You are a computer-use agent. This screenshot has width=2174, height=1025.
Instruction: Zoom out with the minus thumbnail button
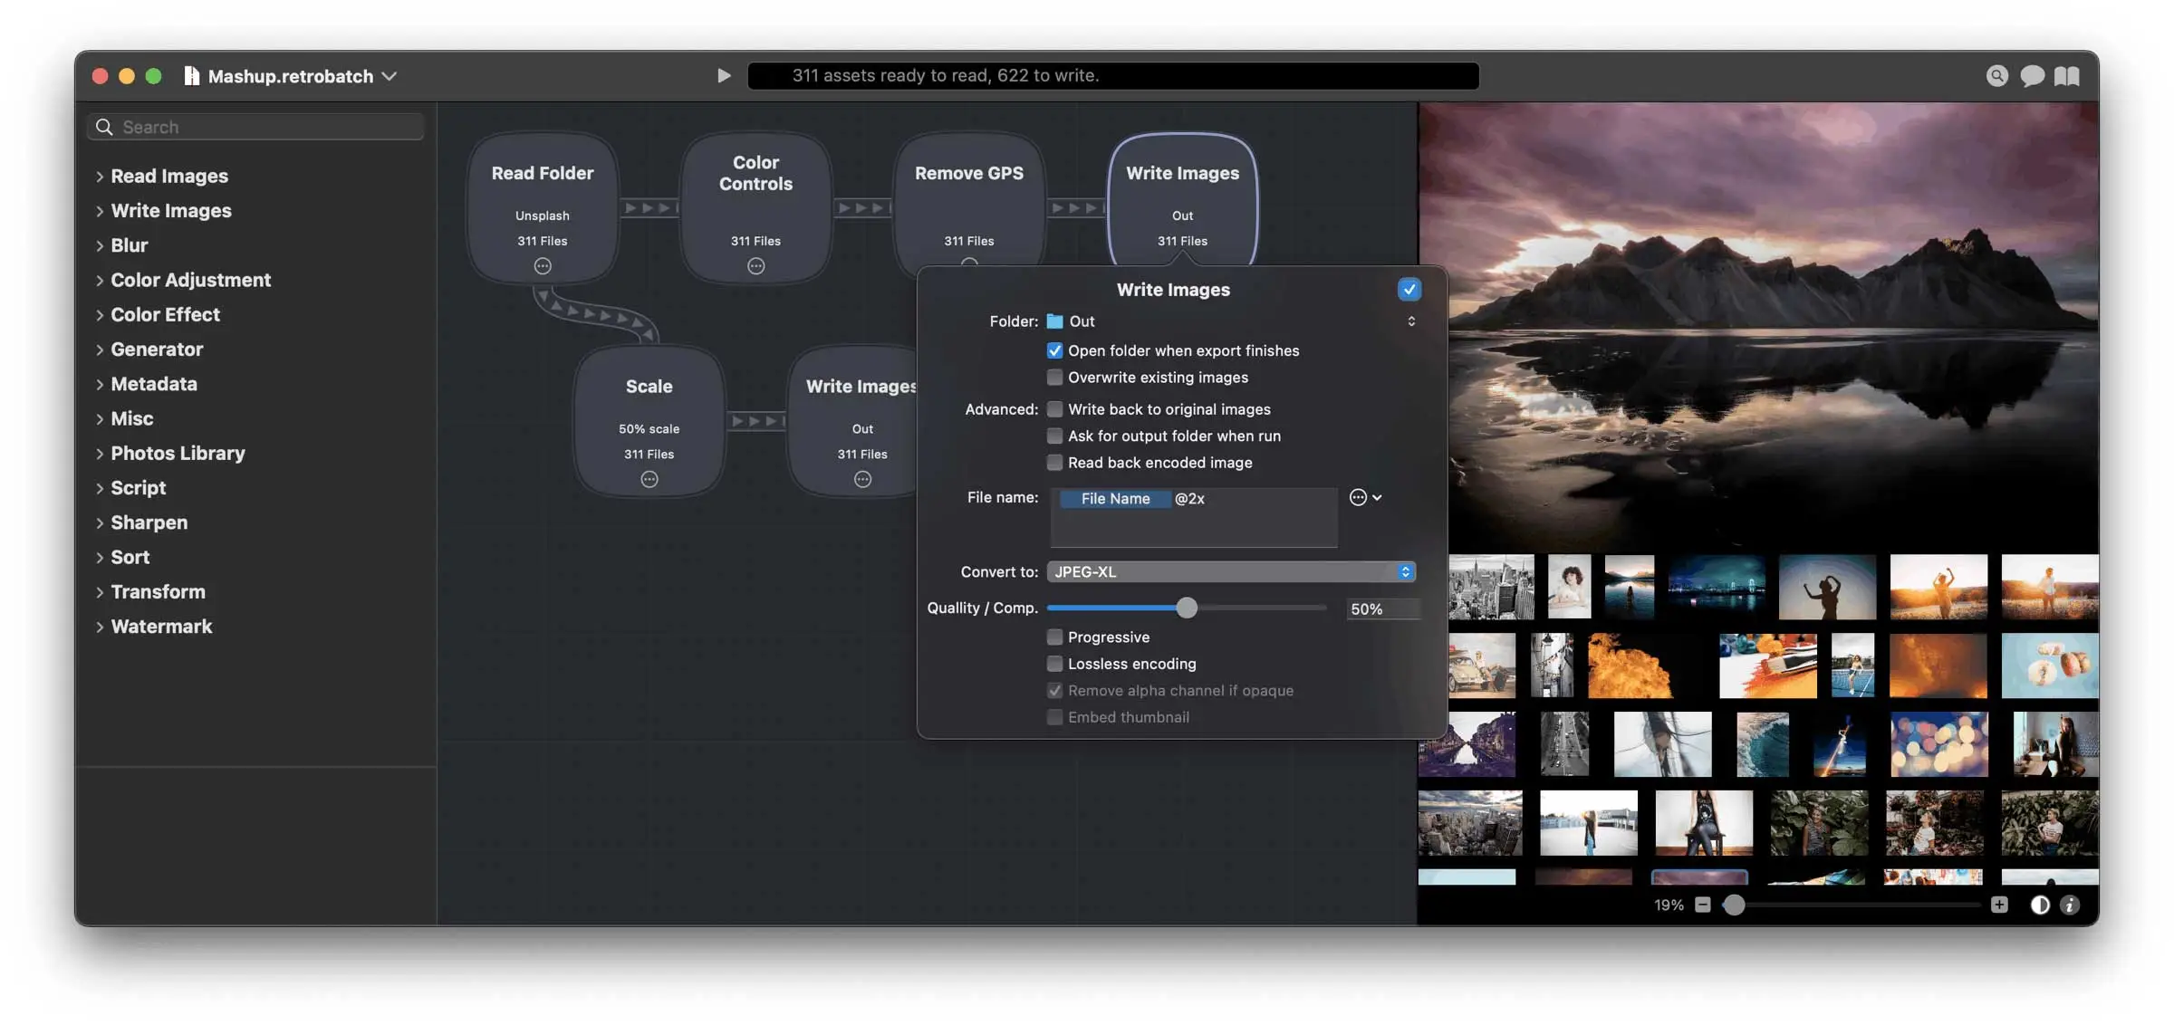point(1703,905)
